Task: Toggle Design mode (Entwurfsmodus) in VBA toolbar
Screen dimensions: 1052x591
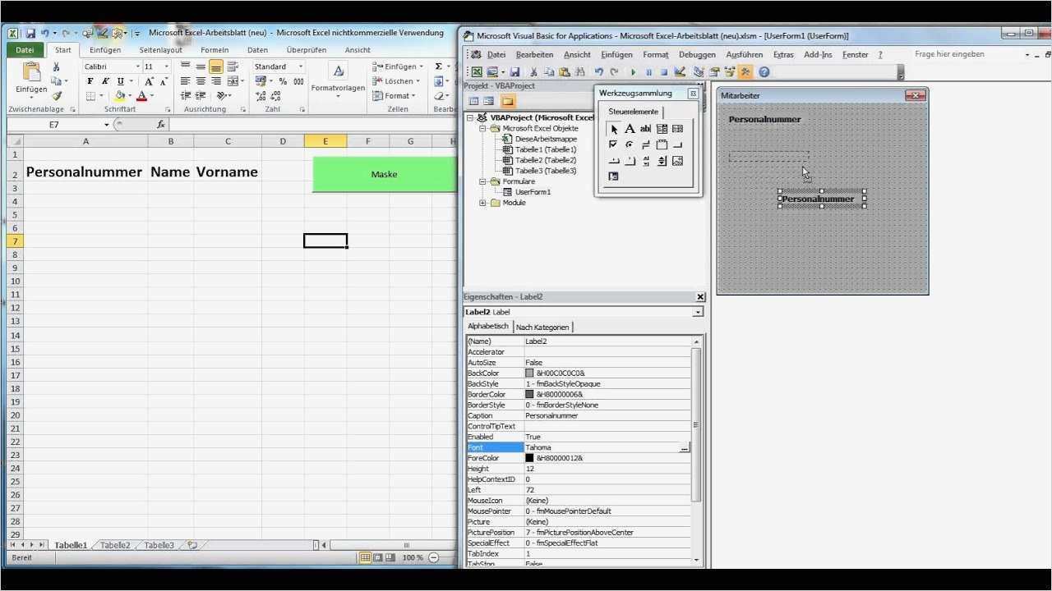Action: [x=681, y=72]
